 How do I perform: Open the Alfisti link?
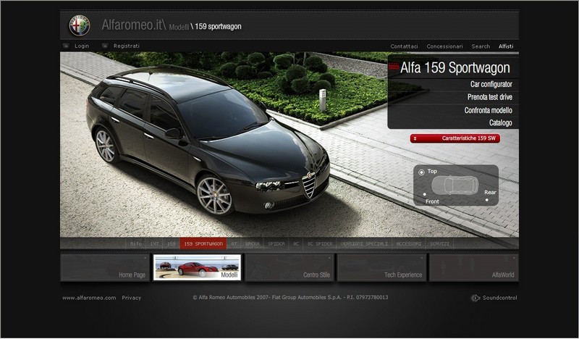(506, 46)
